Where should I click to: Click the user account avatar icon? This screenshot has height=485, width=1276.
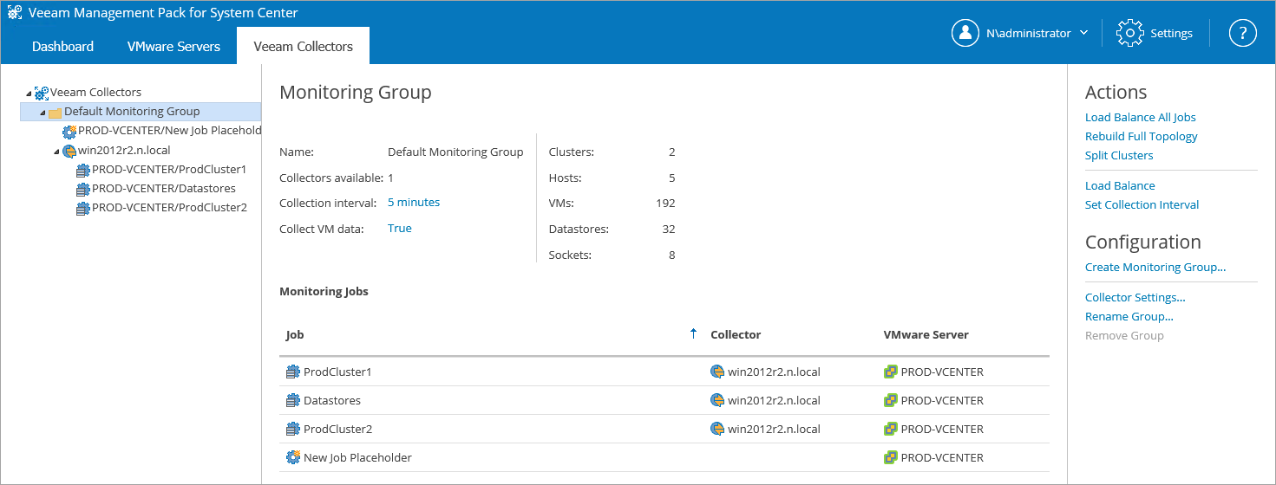[x=965, y=33]
